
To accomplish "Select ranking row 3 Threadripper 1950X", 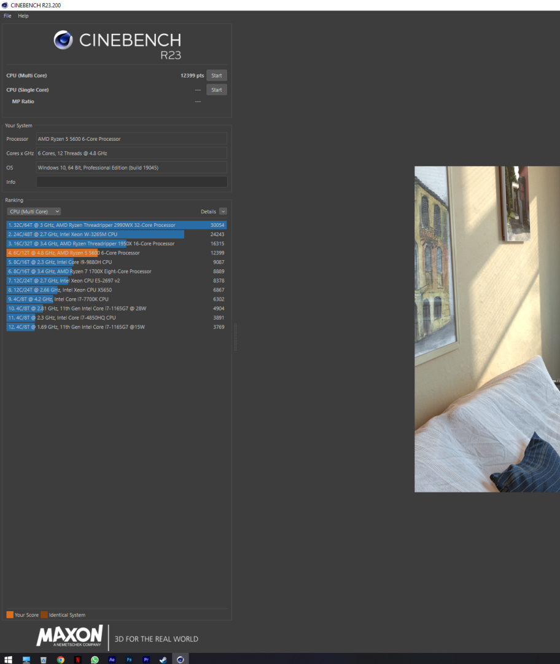I will (116, 243).
